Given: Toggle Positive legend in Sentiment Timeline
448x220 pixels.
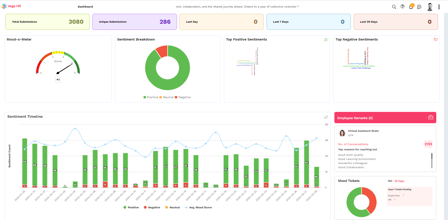Looking at the screenshot, I should tap(132, 207).
